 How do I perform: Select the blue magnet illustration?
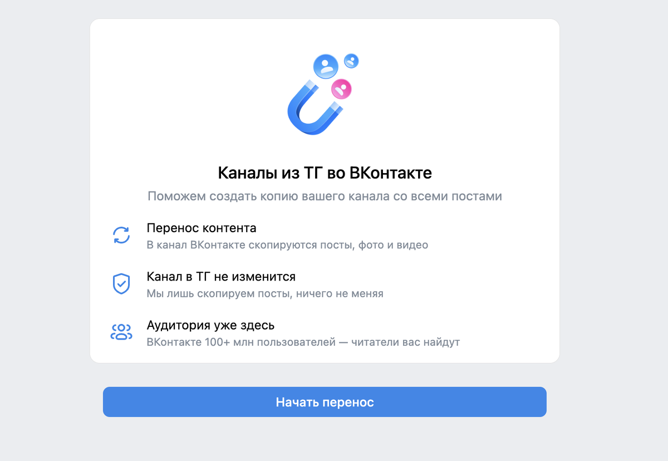[x=315, y=107]
